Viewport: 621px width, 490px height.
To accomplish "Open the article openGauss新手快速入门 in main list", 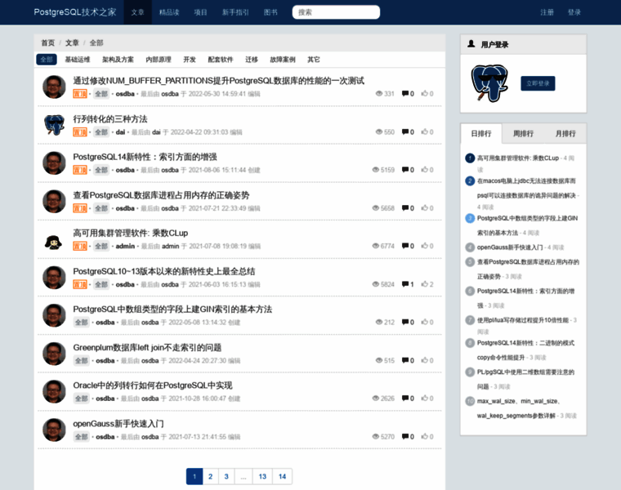I will point(118,424).
